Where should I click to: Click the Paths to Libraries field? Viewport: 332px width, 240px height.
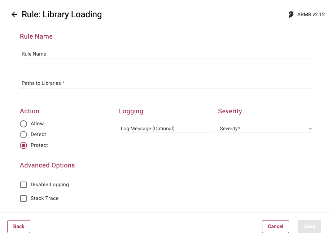(166, 83)
